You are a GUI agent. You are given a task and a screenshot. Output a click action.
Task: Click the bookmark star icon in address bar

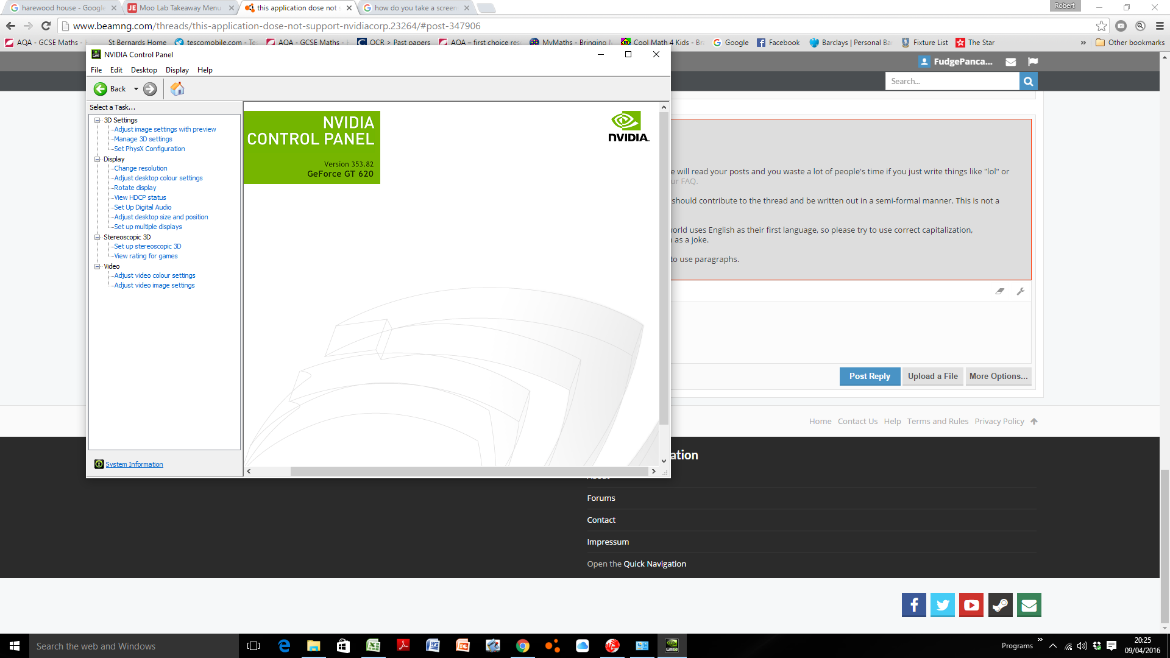coord(1101,26)
